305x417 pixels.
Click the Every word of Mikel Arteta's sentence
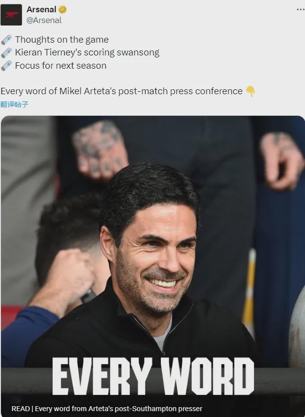[x=122, y=91]
